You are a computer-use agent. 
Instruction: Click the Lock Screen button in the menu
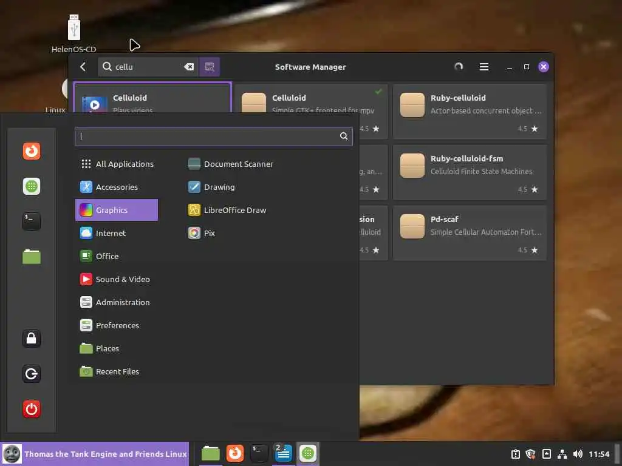(x=32, y=339)
